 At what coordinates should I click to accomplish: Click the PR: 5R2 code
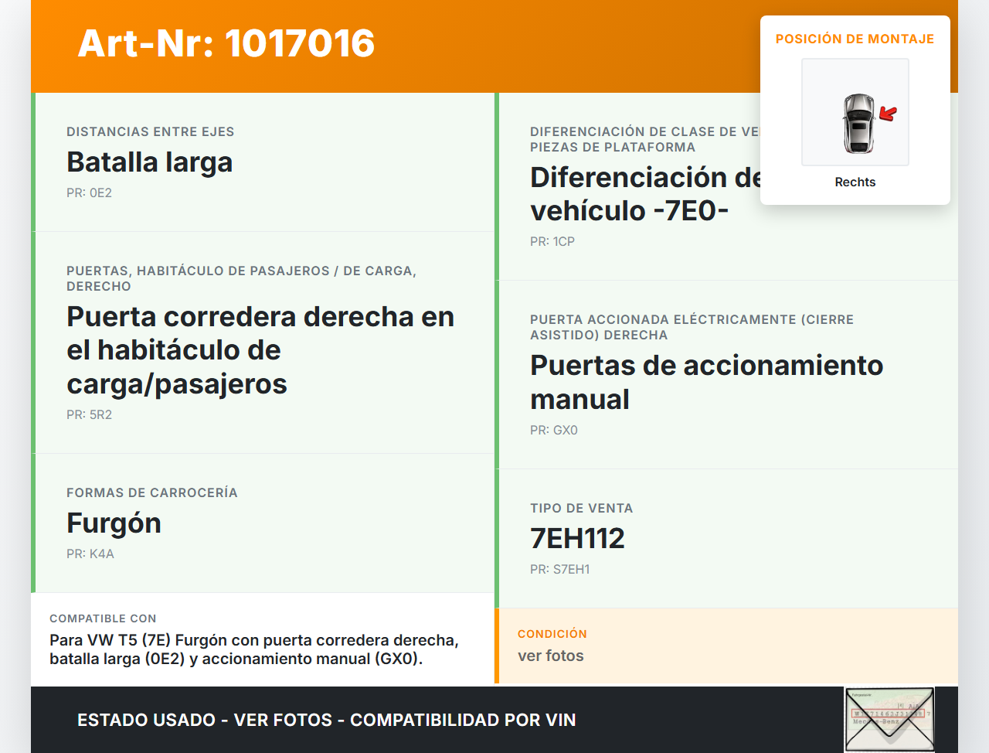coord(89,414)
